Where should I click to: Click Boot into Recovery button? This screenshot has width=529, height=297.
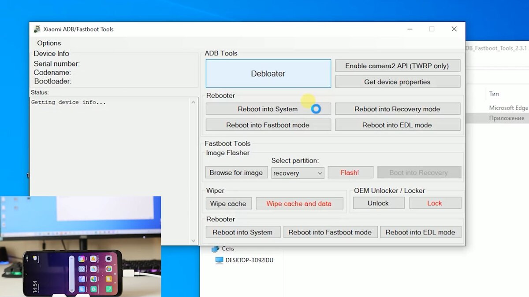[x=419, y=172]
